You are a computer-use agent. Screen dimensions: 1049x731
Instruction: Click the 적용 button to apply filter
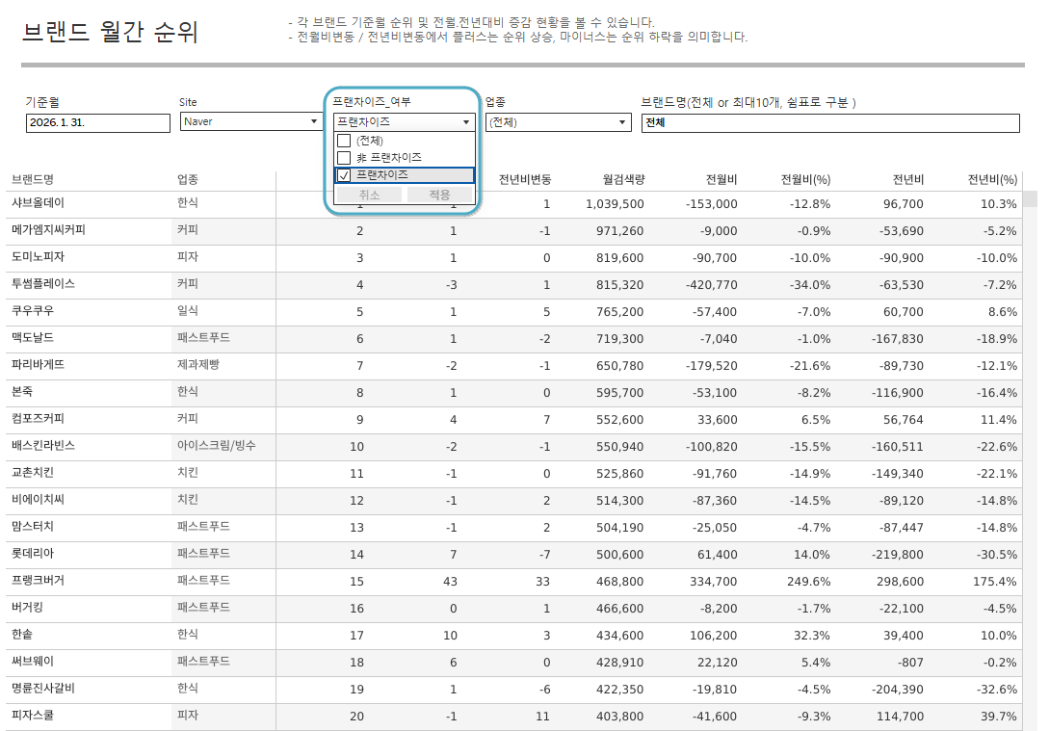pyautogui.click(x=439, y=195)
